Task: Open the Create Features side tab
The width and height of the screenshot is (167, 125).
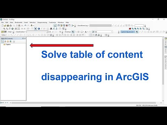Action: coord(166,62)
